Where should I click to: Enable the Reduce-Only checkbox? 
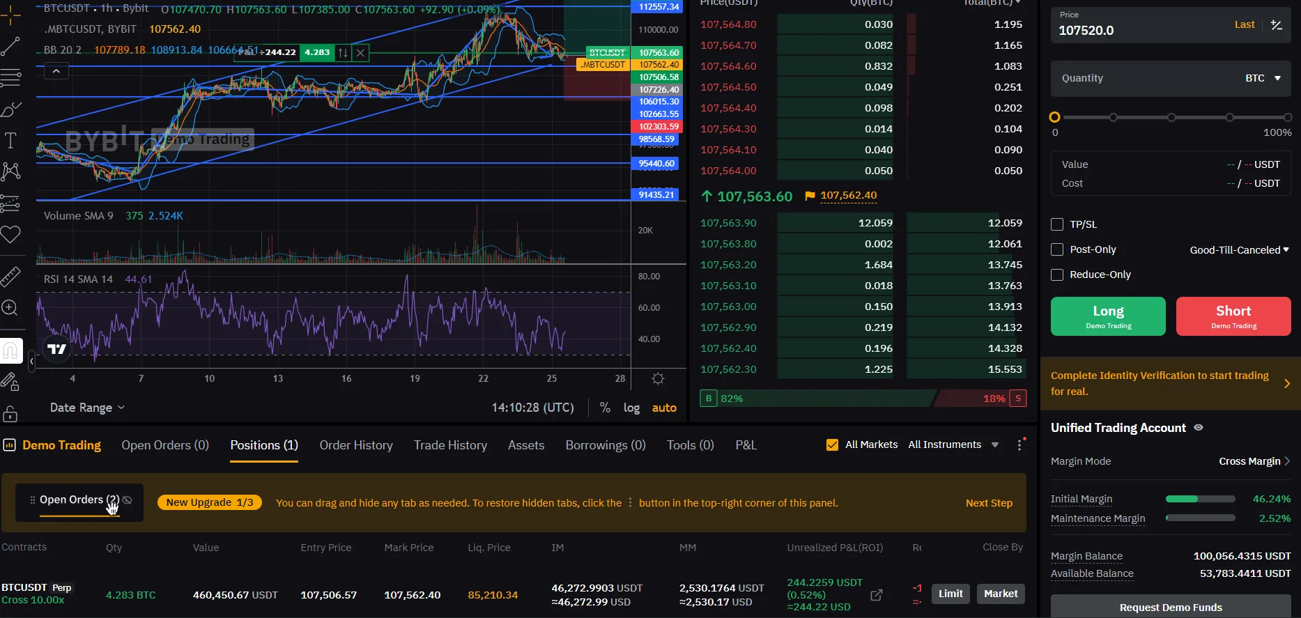pyautogui.click(x=1057, y=275)
